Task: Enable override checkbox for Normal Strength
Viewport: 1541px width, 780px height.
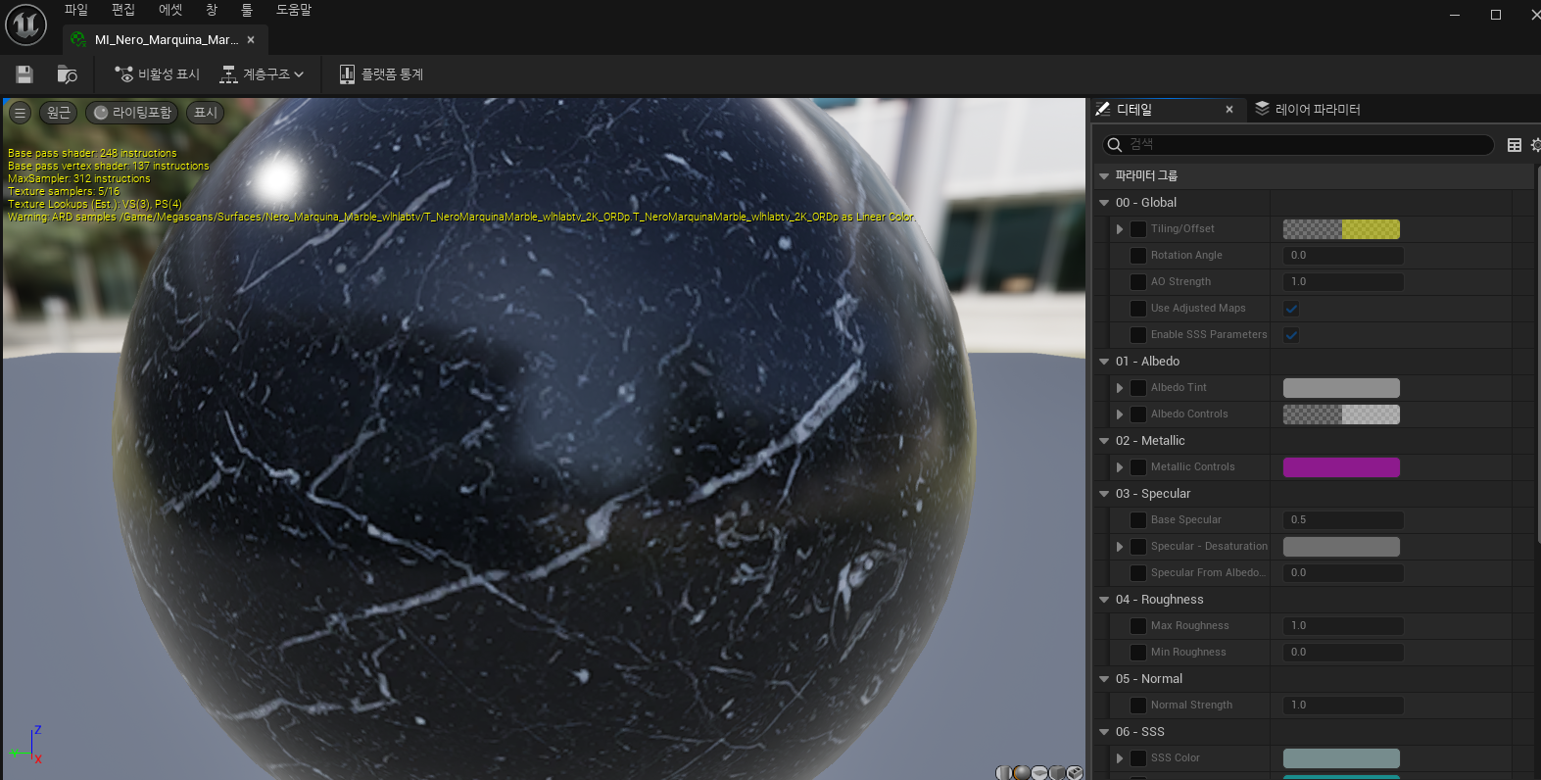Action: [x=1138, y=706]
